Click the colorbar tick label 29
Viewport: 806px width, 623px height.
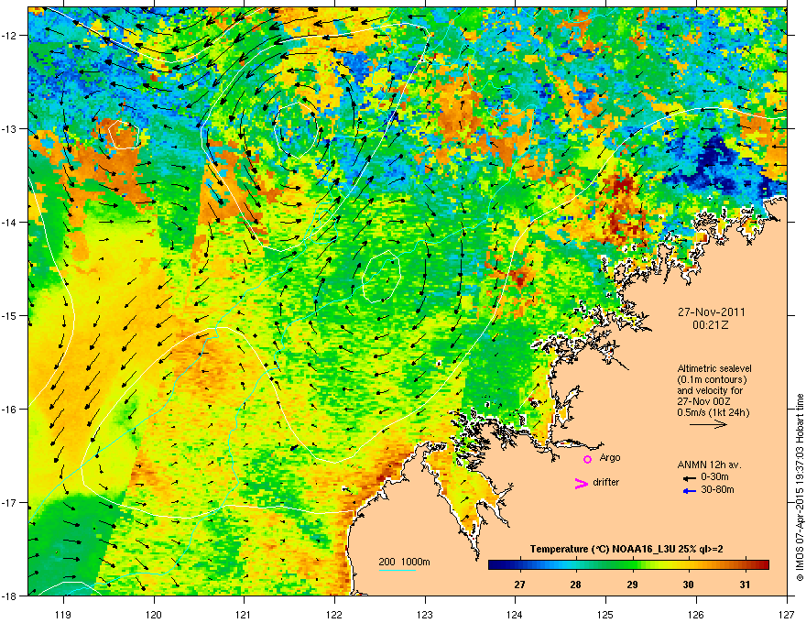coord(632,585)
